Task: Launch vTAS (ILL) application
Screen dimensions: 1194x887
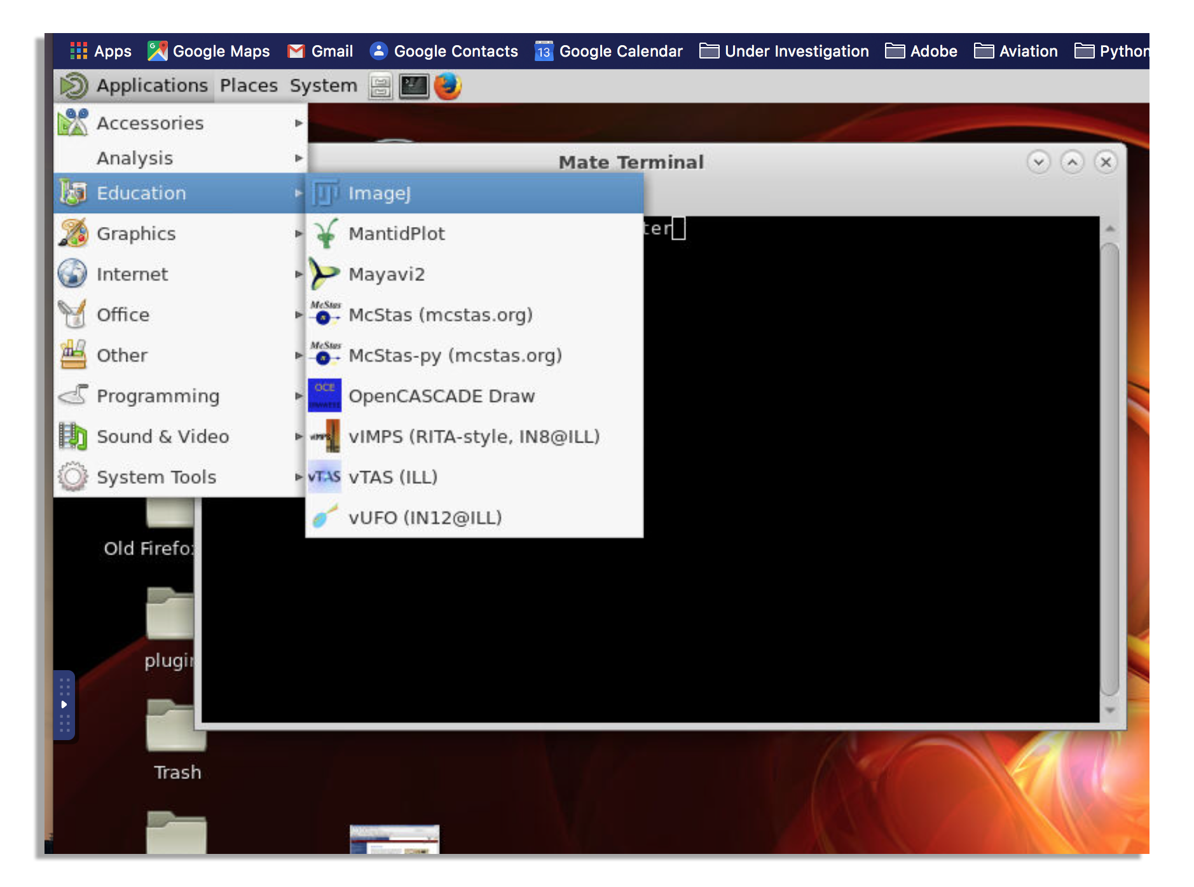Action: 392,477
